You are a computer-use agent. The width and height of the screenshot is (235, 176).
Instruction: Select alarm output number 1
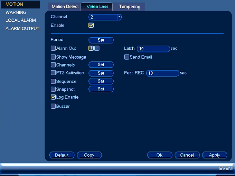(91, 48)
